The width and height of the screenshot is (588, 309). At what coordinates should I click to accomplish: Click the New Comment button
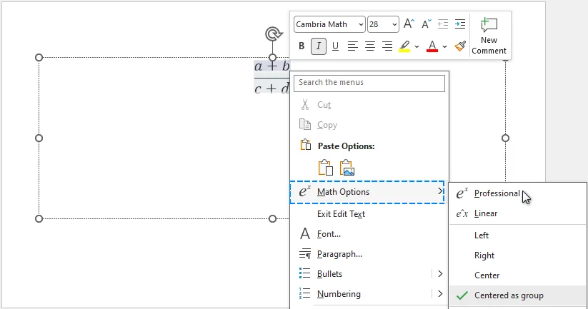[489, 36]
